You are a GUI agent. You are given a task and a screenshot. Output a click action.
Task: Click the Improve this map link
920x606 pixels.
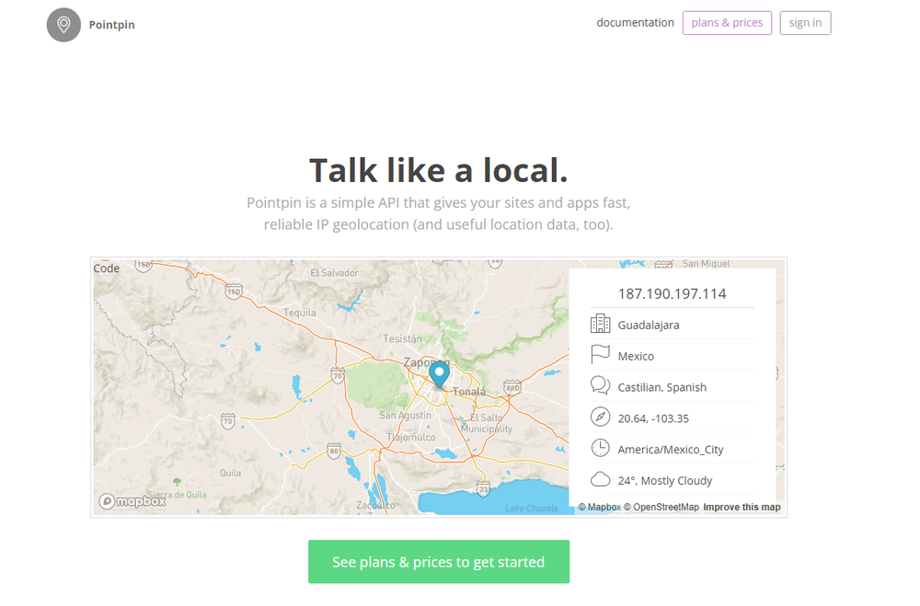[x=742, y=507]
